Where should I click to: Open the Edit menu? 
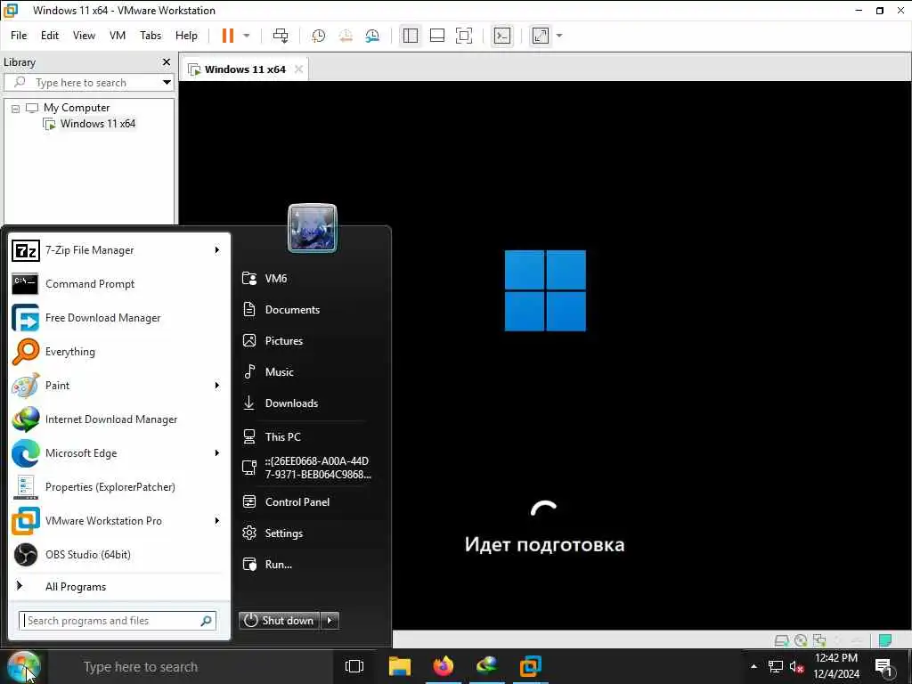(50, 36)
